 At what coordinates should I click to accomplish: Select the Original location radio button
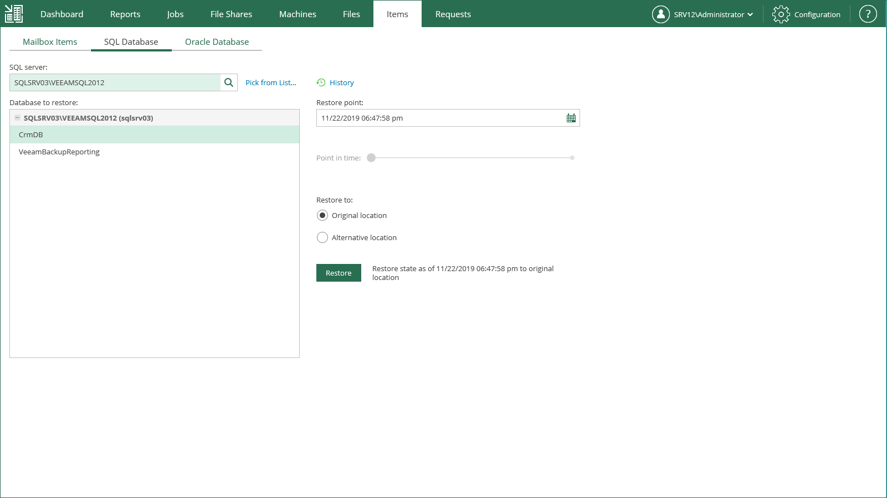pyautogui.click(x=322, y=215)
